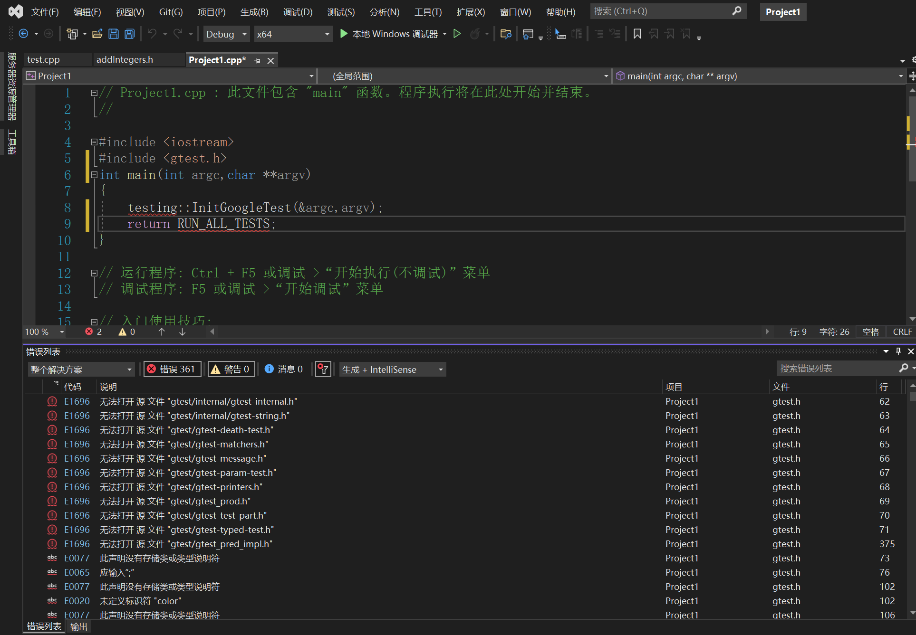Save the current file with the disk icon

point(114,34)
